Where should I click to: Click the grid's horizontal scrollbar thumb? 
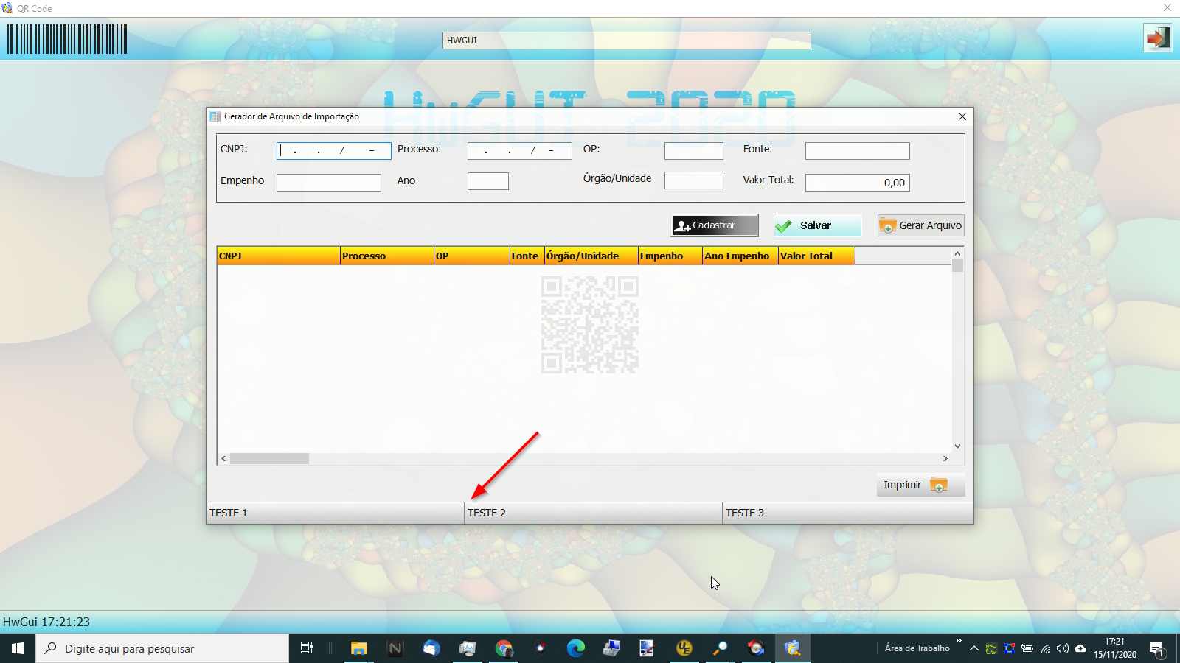coord(269,458)
